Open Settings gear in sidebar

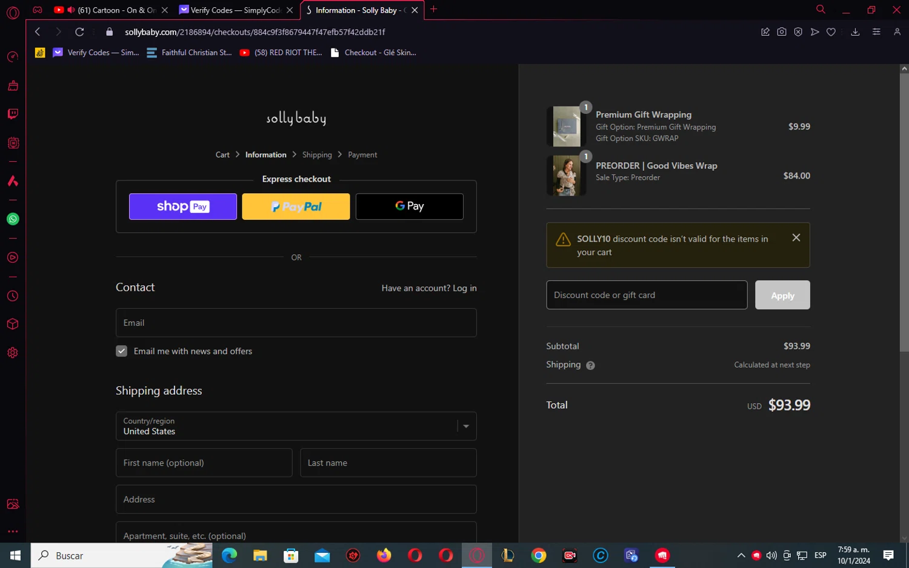click(x=13, y=352)
